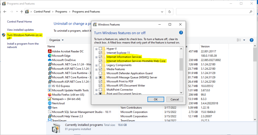Open the View installed updates link
Image resolution: width=258 pixels, height=135 pixels.
point(20,30)
